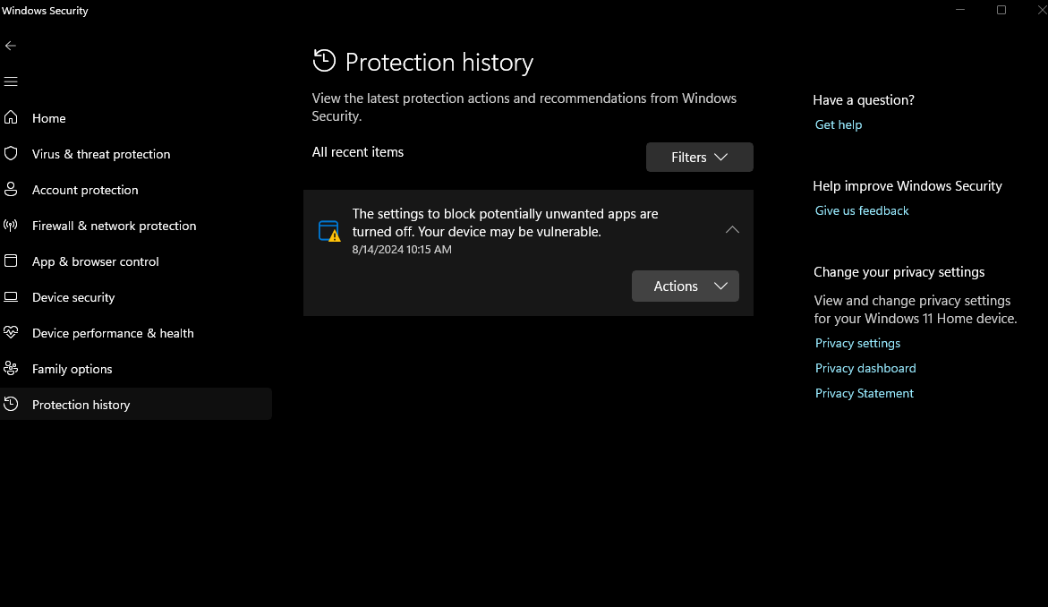Click the laptop icon for Device security

coord(11,297)
